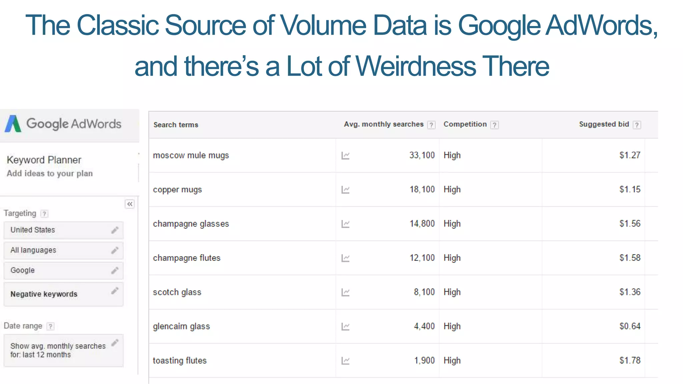Screen dimensions: 683x384
Task: Click the Keyword Planner heading
Action: click(x=44, y=160)
